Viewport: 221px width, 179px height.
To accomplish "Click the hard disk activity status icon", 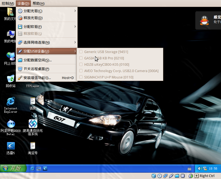I will 154,176.
